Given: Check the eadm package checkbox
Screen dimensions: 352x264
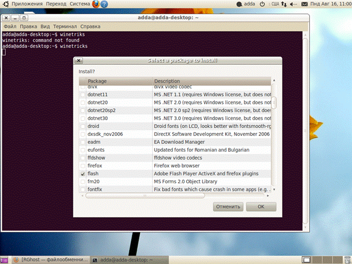Looking at the screenshot, I should click(83, 142).
